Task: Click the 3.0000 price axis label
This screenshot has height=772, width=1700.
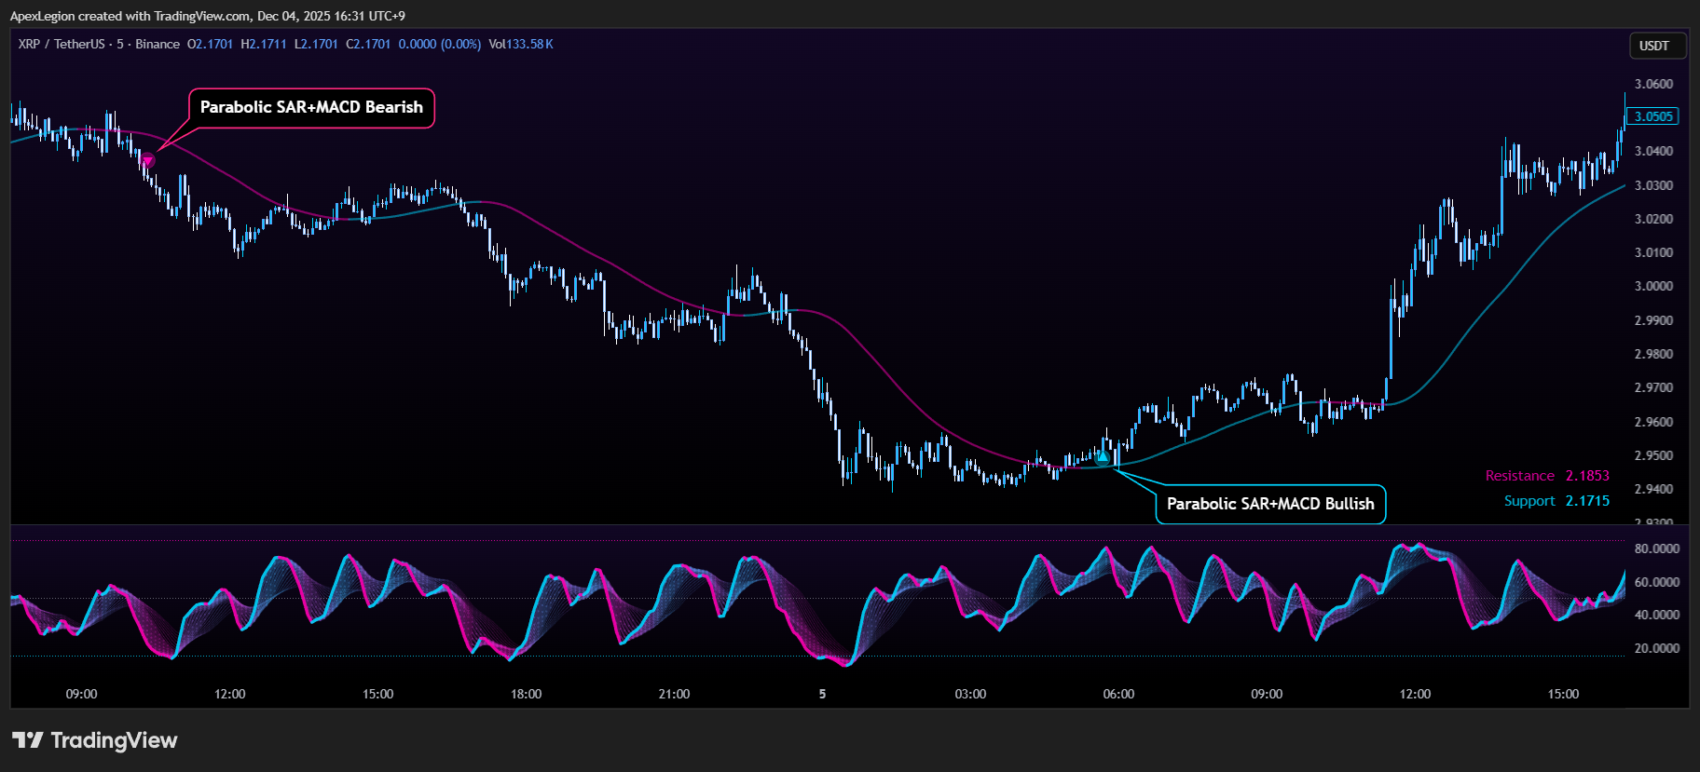Action: [x=1654, y=286]
